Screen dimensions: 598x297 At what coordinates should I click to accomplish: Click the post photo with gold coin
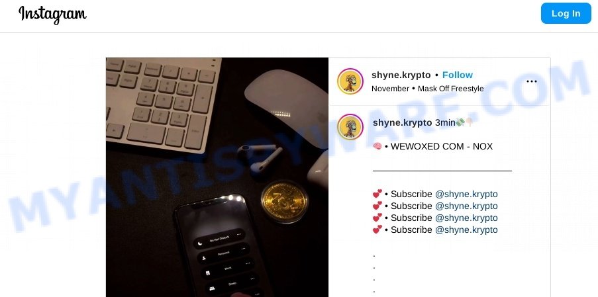pyautogui.click(x=217, y=177)
